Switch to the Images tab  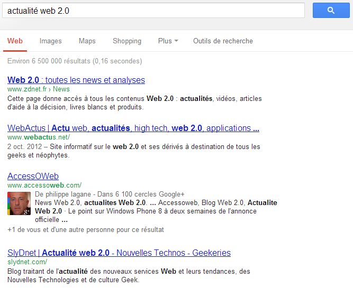click(x=50, y=41)
